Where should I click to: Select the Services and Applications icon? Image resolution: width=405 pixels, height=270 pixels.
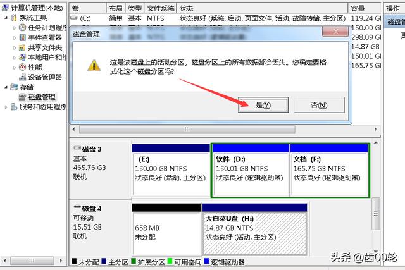(x=14, y=107)
